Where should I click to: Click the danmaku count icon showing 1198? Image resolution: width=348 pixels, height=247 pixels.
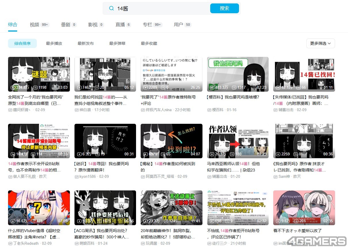[x=35, y=87]
